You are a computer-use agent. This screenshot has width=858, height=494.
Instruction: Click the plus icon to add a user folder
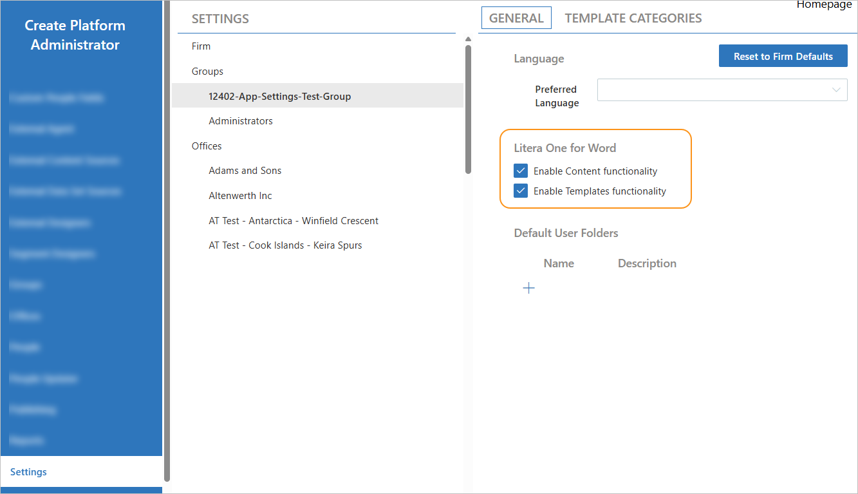[x=528, y=288]
